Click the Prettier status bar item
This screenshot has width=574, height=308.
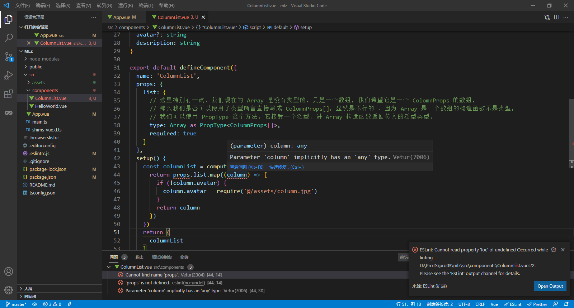pyautogui.click(x=537, y=304)
